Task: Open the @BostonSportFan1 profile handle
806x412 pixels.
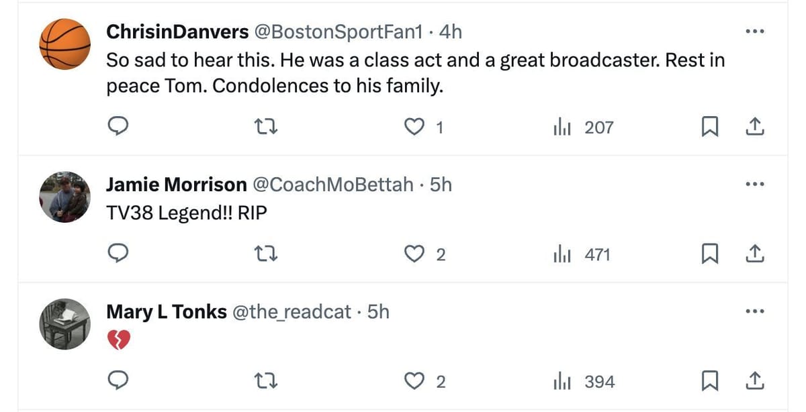Action: [x=337, y=32]
